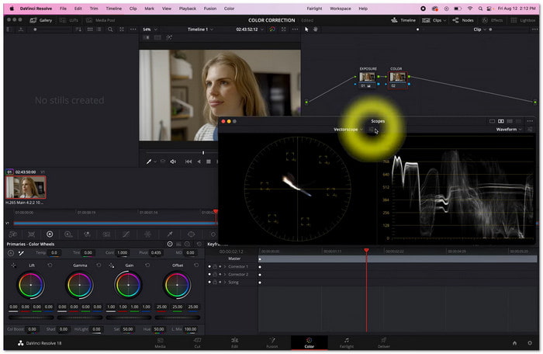Toggle the Clips thumbnail strip

[434, 20]
